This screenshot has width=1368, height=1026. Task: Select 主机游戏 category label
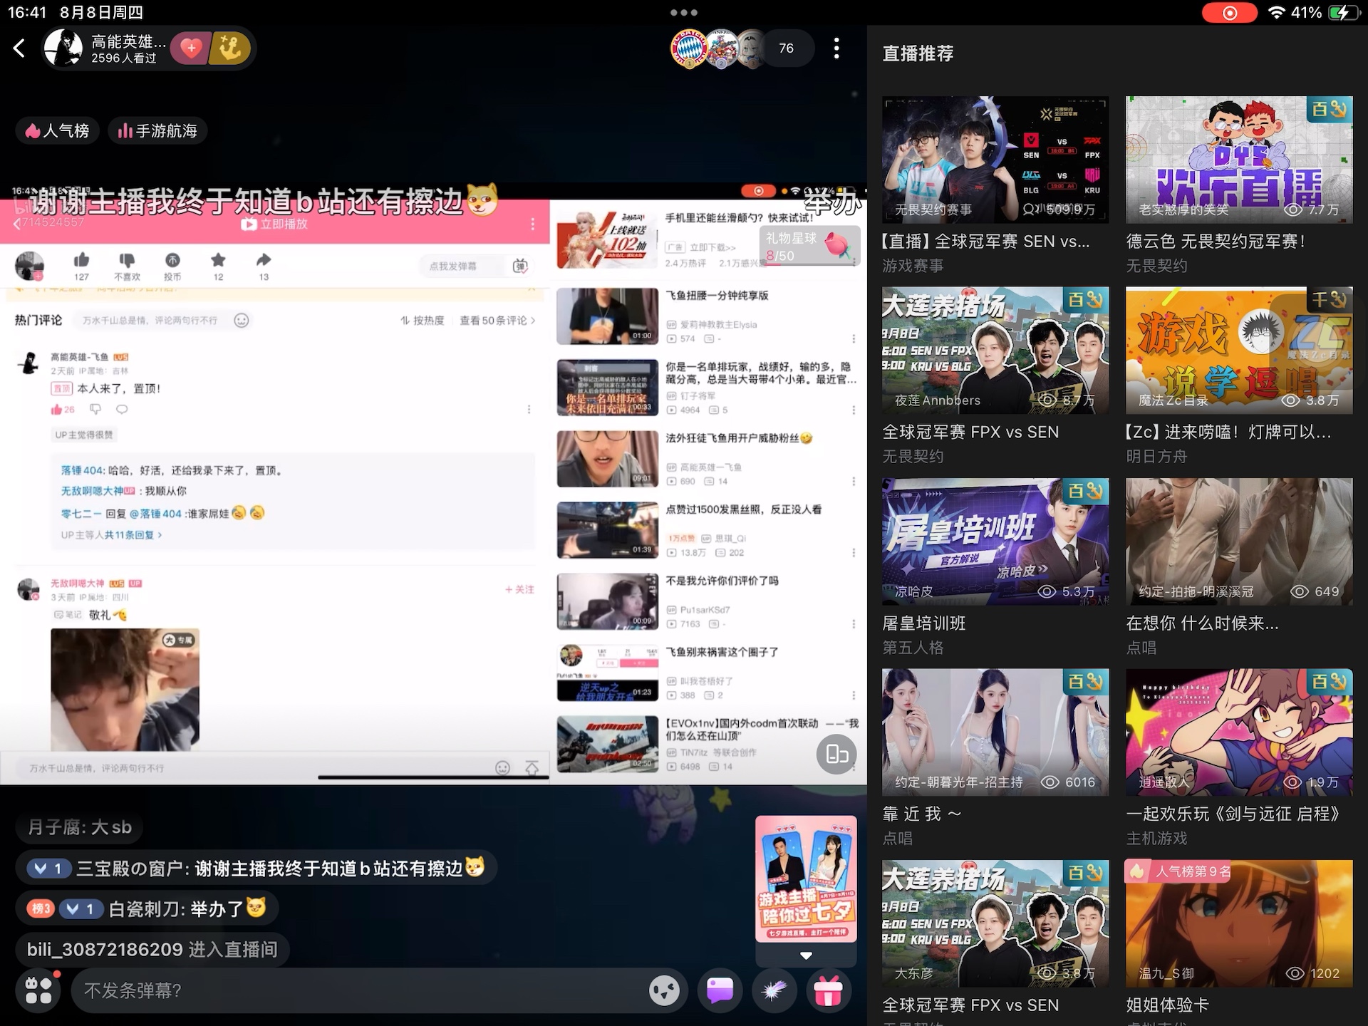tap(1156, 839)
